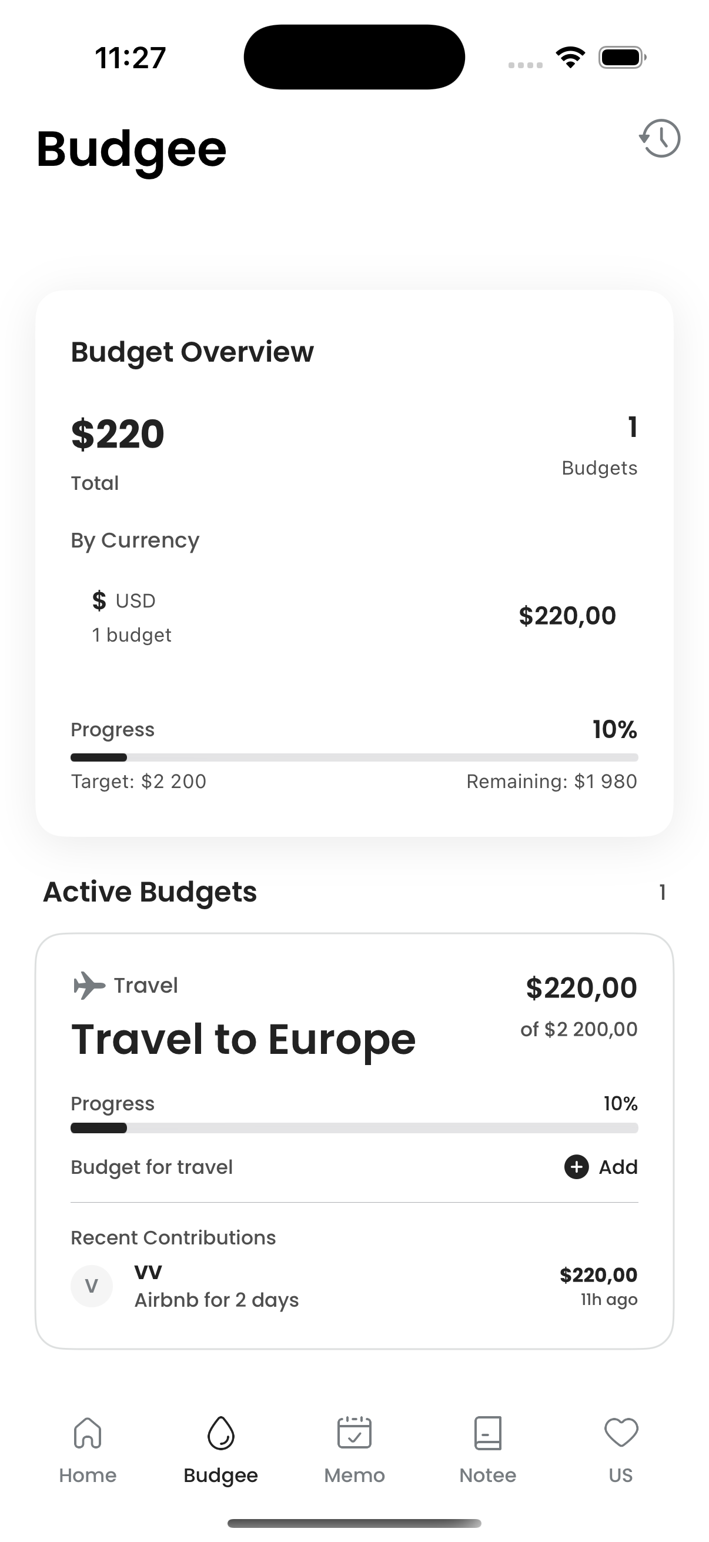709x1542 pixels.
Task: Click the Add contribution button
Action: (x=601, y=1167)
